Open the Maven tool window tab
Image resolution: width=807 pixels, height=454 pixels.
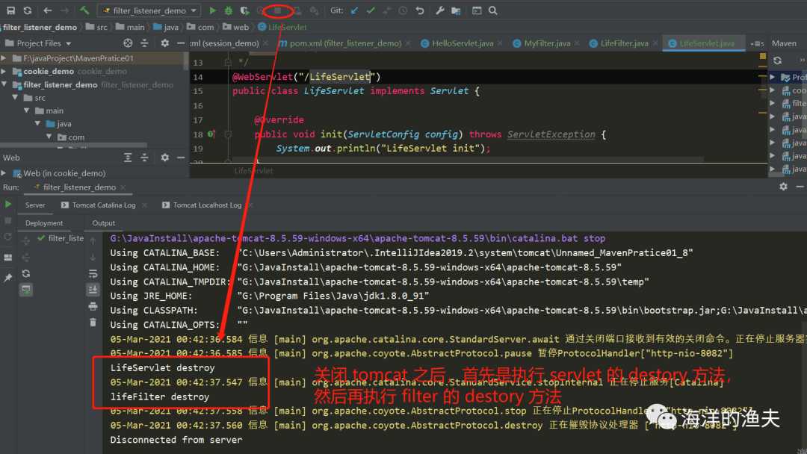(784, 43)
